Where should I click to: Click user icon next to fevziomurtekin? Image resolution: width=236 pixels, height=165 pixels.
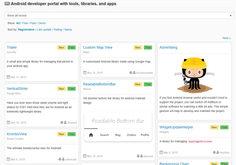coord(134,73)
